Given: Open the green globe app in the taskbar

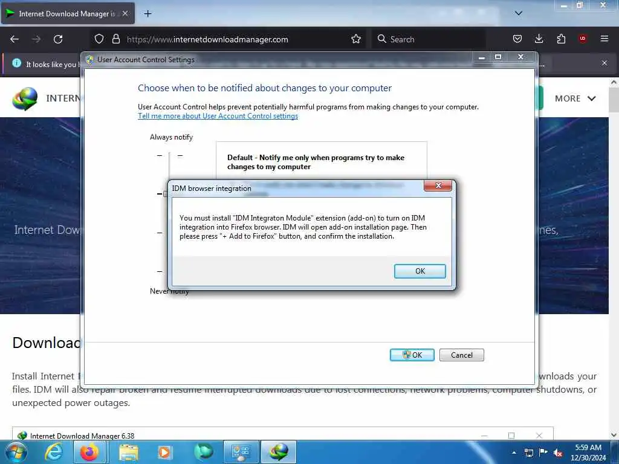Looking at the screenshot, I should [x=203, y=452].
